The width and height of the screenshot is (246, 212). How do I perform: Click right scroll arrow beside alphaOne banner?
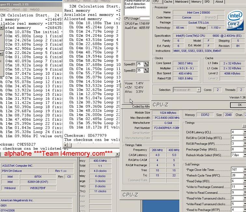pyautogui.click(x=117, y=154)
